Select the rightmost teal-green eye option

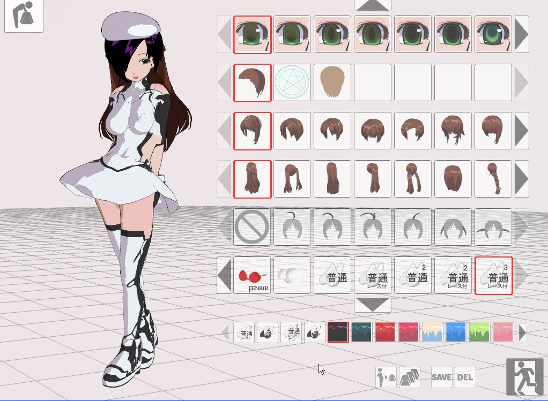pos(493,34)
